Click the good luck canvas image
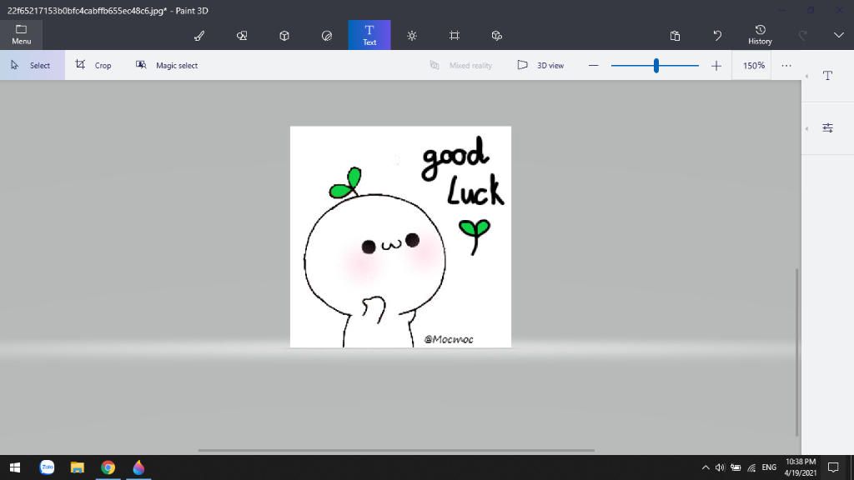This screenshot has width=854, height=480. point(401,237)
